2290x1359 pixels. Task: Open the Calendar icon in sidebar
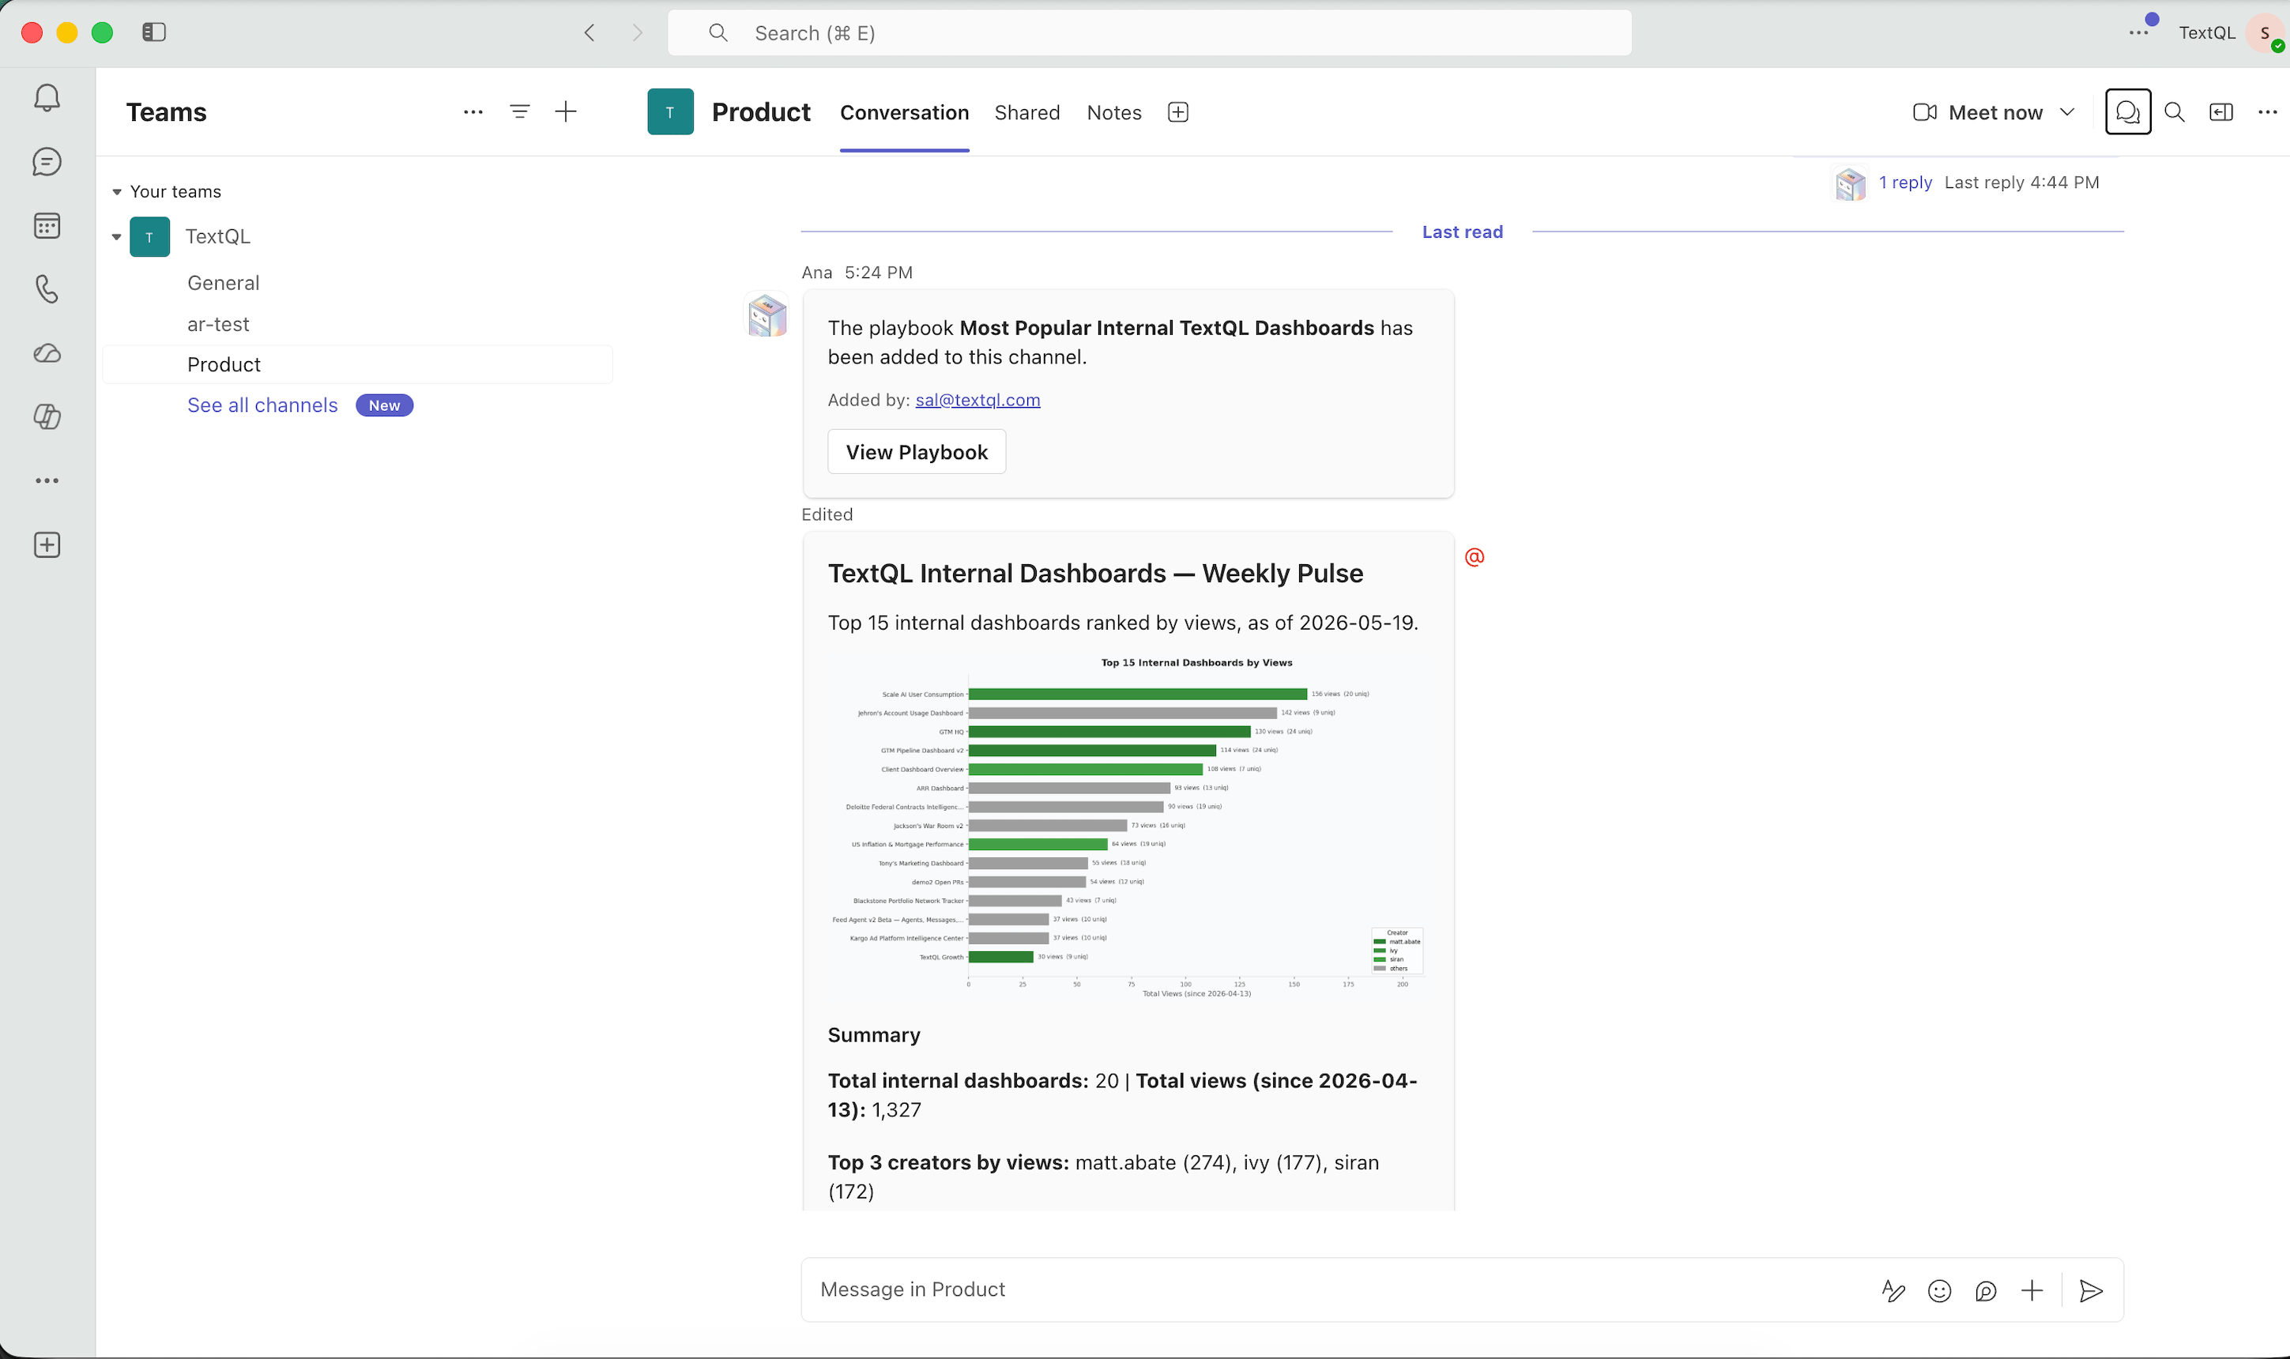click(x=47, y=225)
